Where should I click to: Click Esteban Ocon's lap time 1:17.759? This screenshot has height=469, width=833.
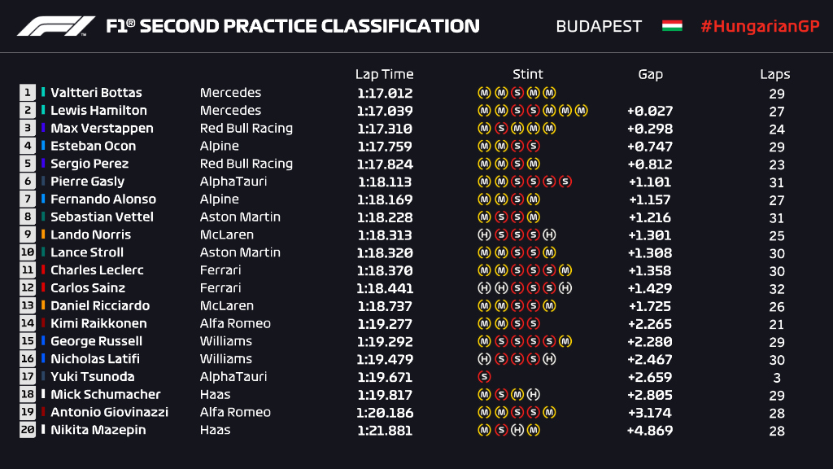pyautogui.click(x=384, y=147)
